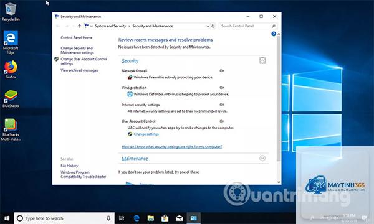Viewport: 374px width, 224px height.
Task: Select the 'Virus protection' label
Action: pyautogui.click(x=134, y=88)
